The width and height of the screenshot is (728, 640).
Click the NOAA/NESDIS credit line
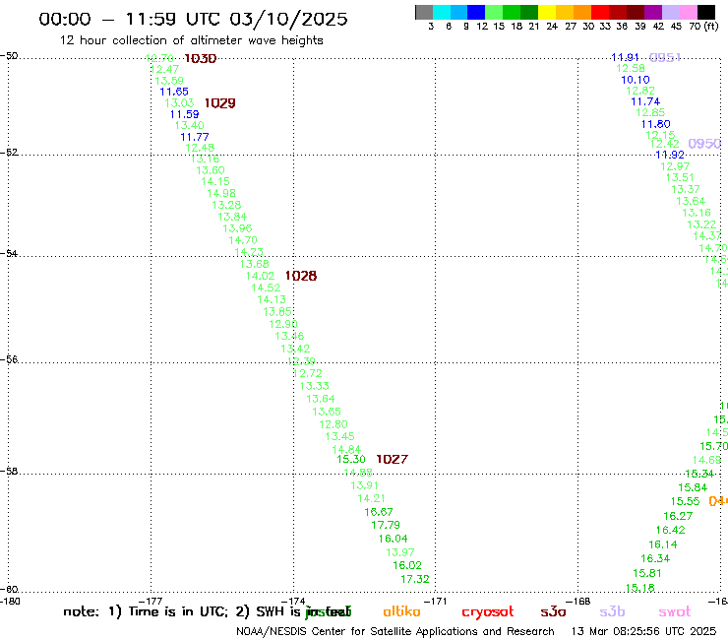(395, 632)
